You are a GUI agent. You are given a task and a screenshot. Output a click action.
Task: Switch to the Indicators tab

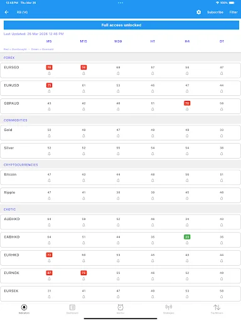click(x=24, y=309)
